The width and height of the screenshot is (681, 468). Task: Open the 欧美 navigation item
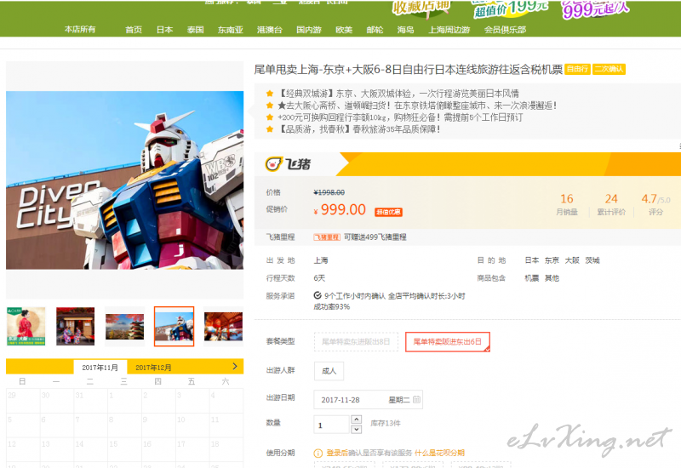[344, 30]
